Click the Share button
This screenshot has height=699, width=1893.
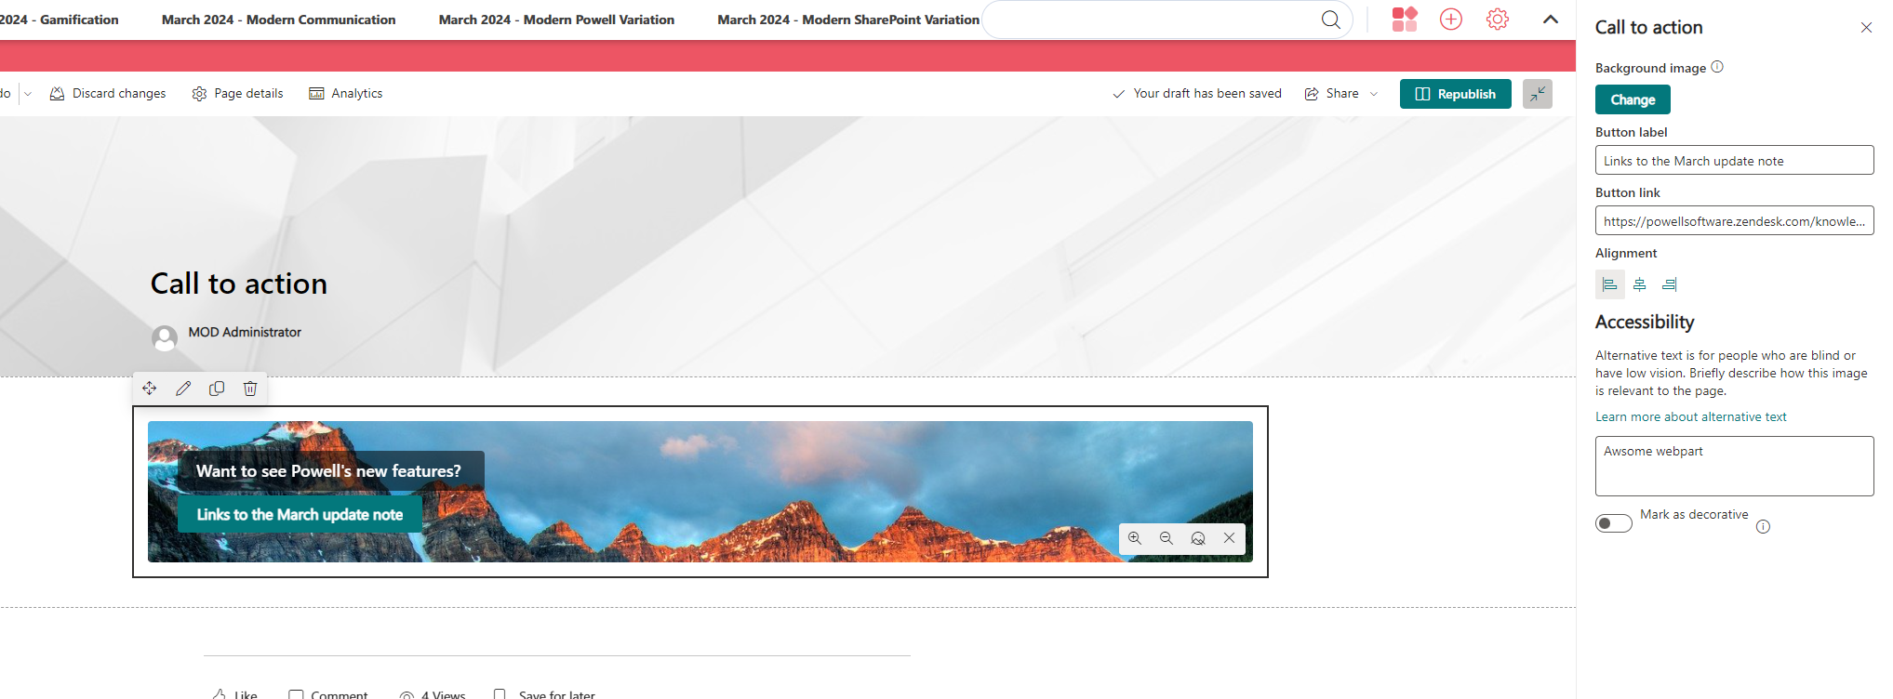pos(1331,94)
